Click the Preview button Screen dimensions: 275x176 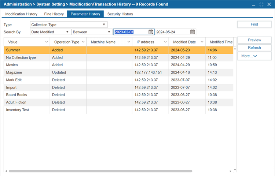[254, 40]
